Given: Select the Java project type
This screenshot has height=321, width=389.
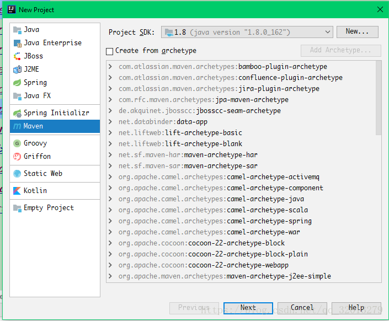Looking at the screenshot, I should click(55, 30).
